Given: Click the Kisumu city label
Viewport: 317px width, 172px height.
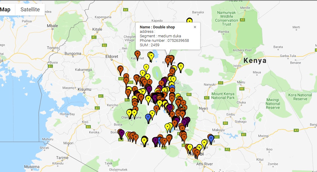Looking at the screenshot, I should (84, 89).
